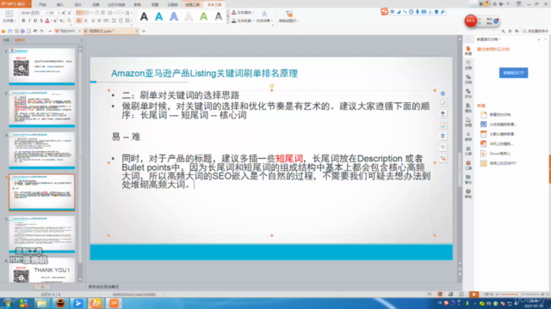Select the THANK YOU slide thumbnail
Screen dimensions: 551x309
(42, 270)
